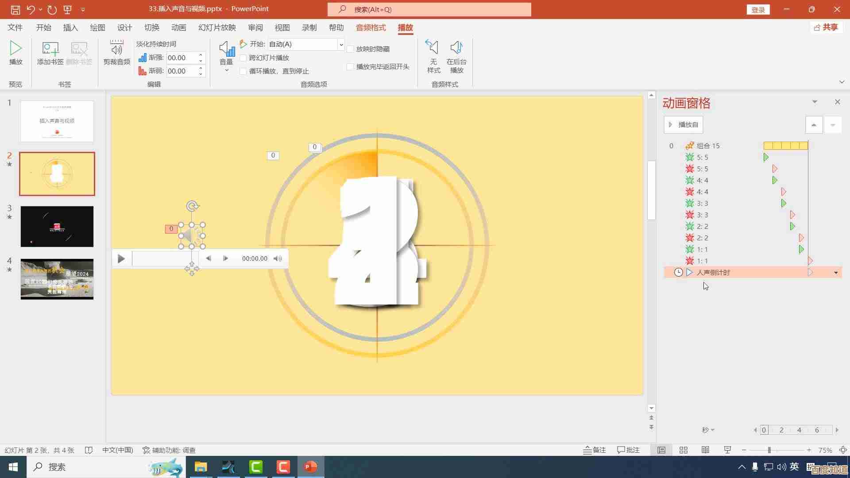The width and height of the screenshot is (850, 478).
Task: Click the 共享 share button
Action: [826, 27]
